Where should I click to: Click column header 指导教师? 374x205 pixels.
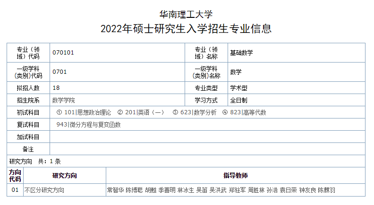click(236, 175)
